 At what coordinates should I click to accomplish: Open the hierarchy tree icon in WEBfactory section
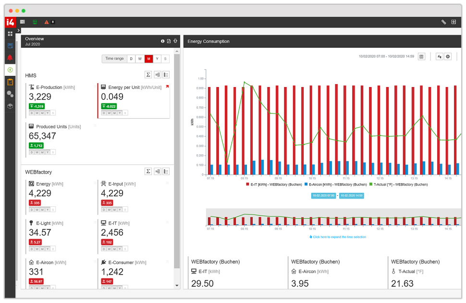coord(158,171)
